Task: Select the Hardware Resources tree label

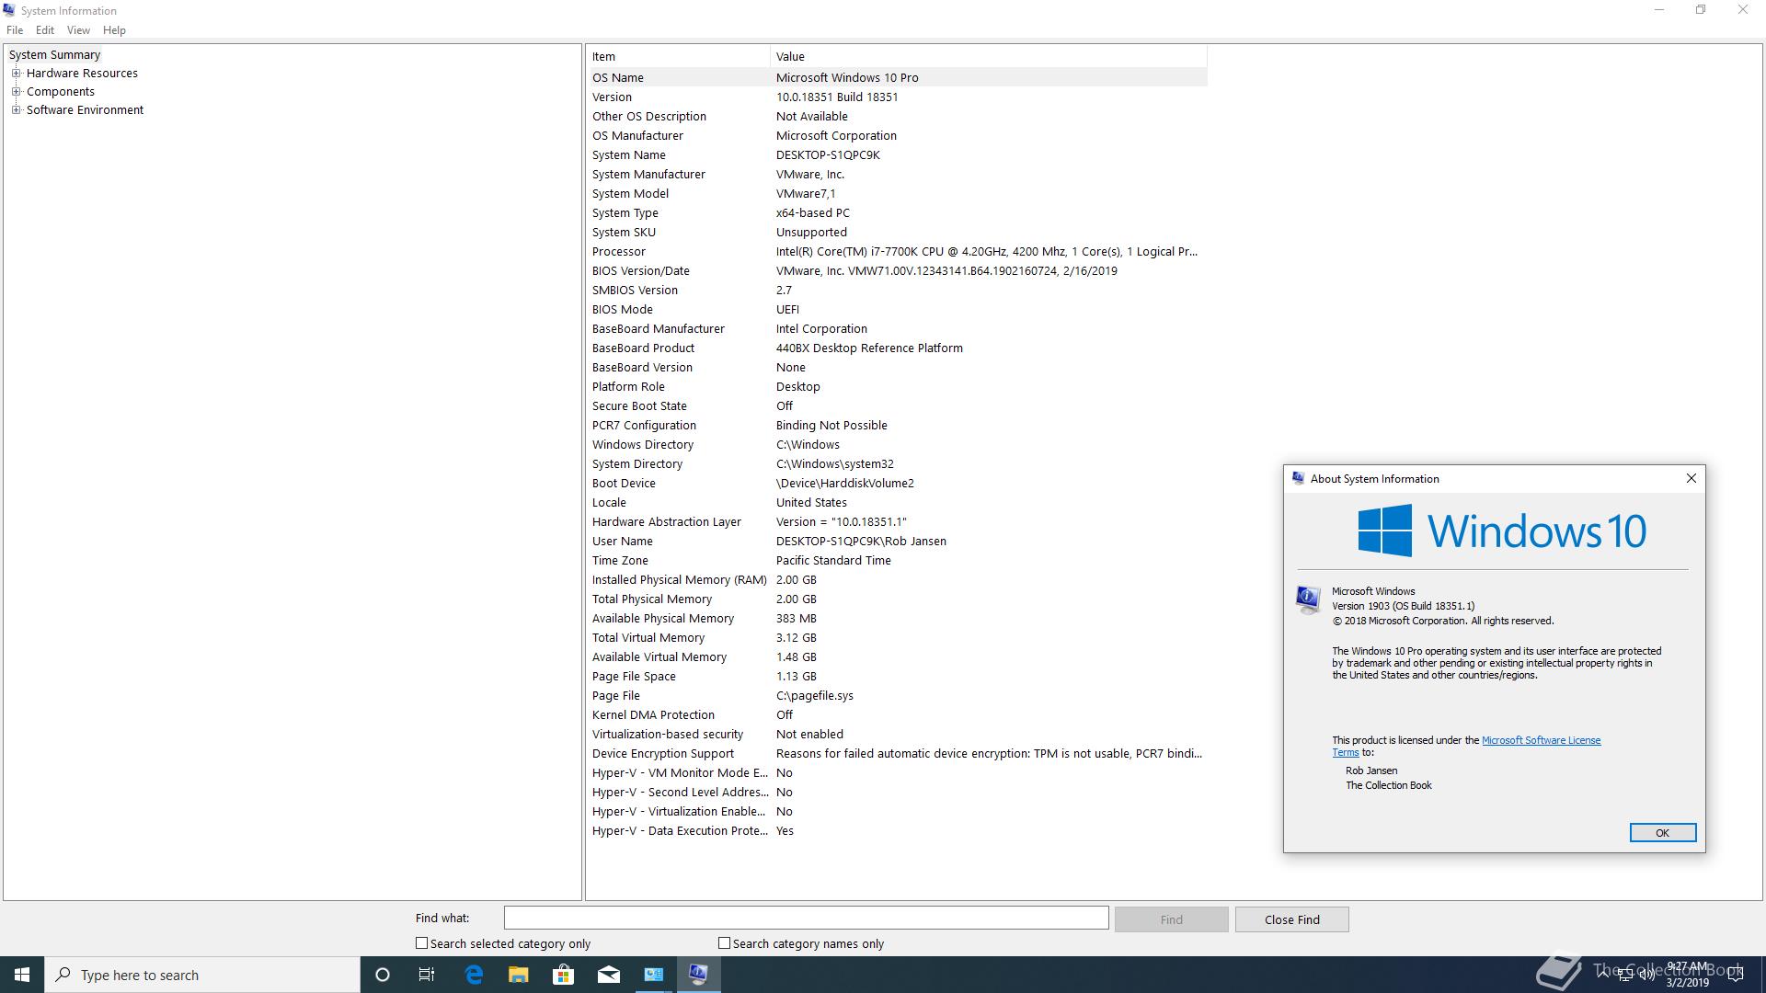Action: point(82,74)
